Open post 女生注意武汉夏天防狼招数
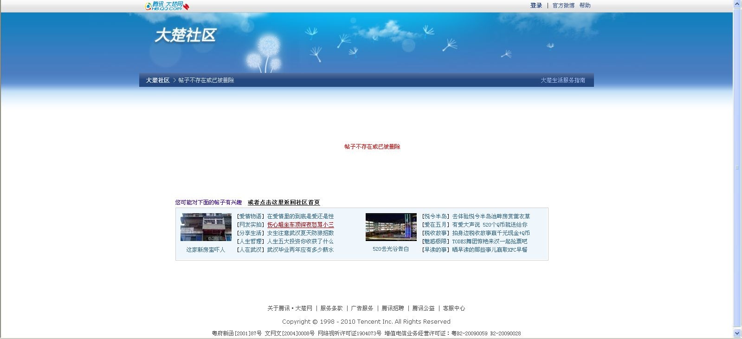The height and width of the screenshot is (339, 742). pyautogui.click(x=300, y=233)
